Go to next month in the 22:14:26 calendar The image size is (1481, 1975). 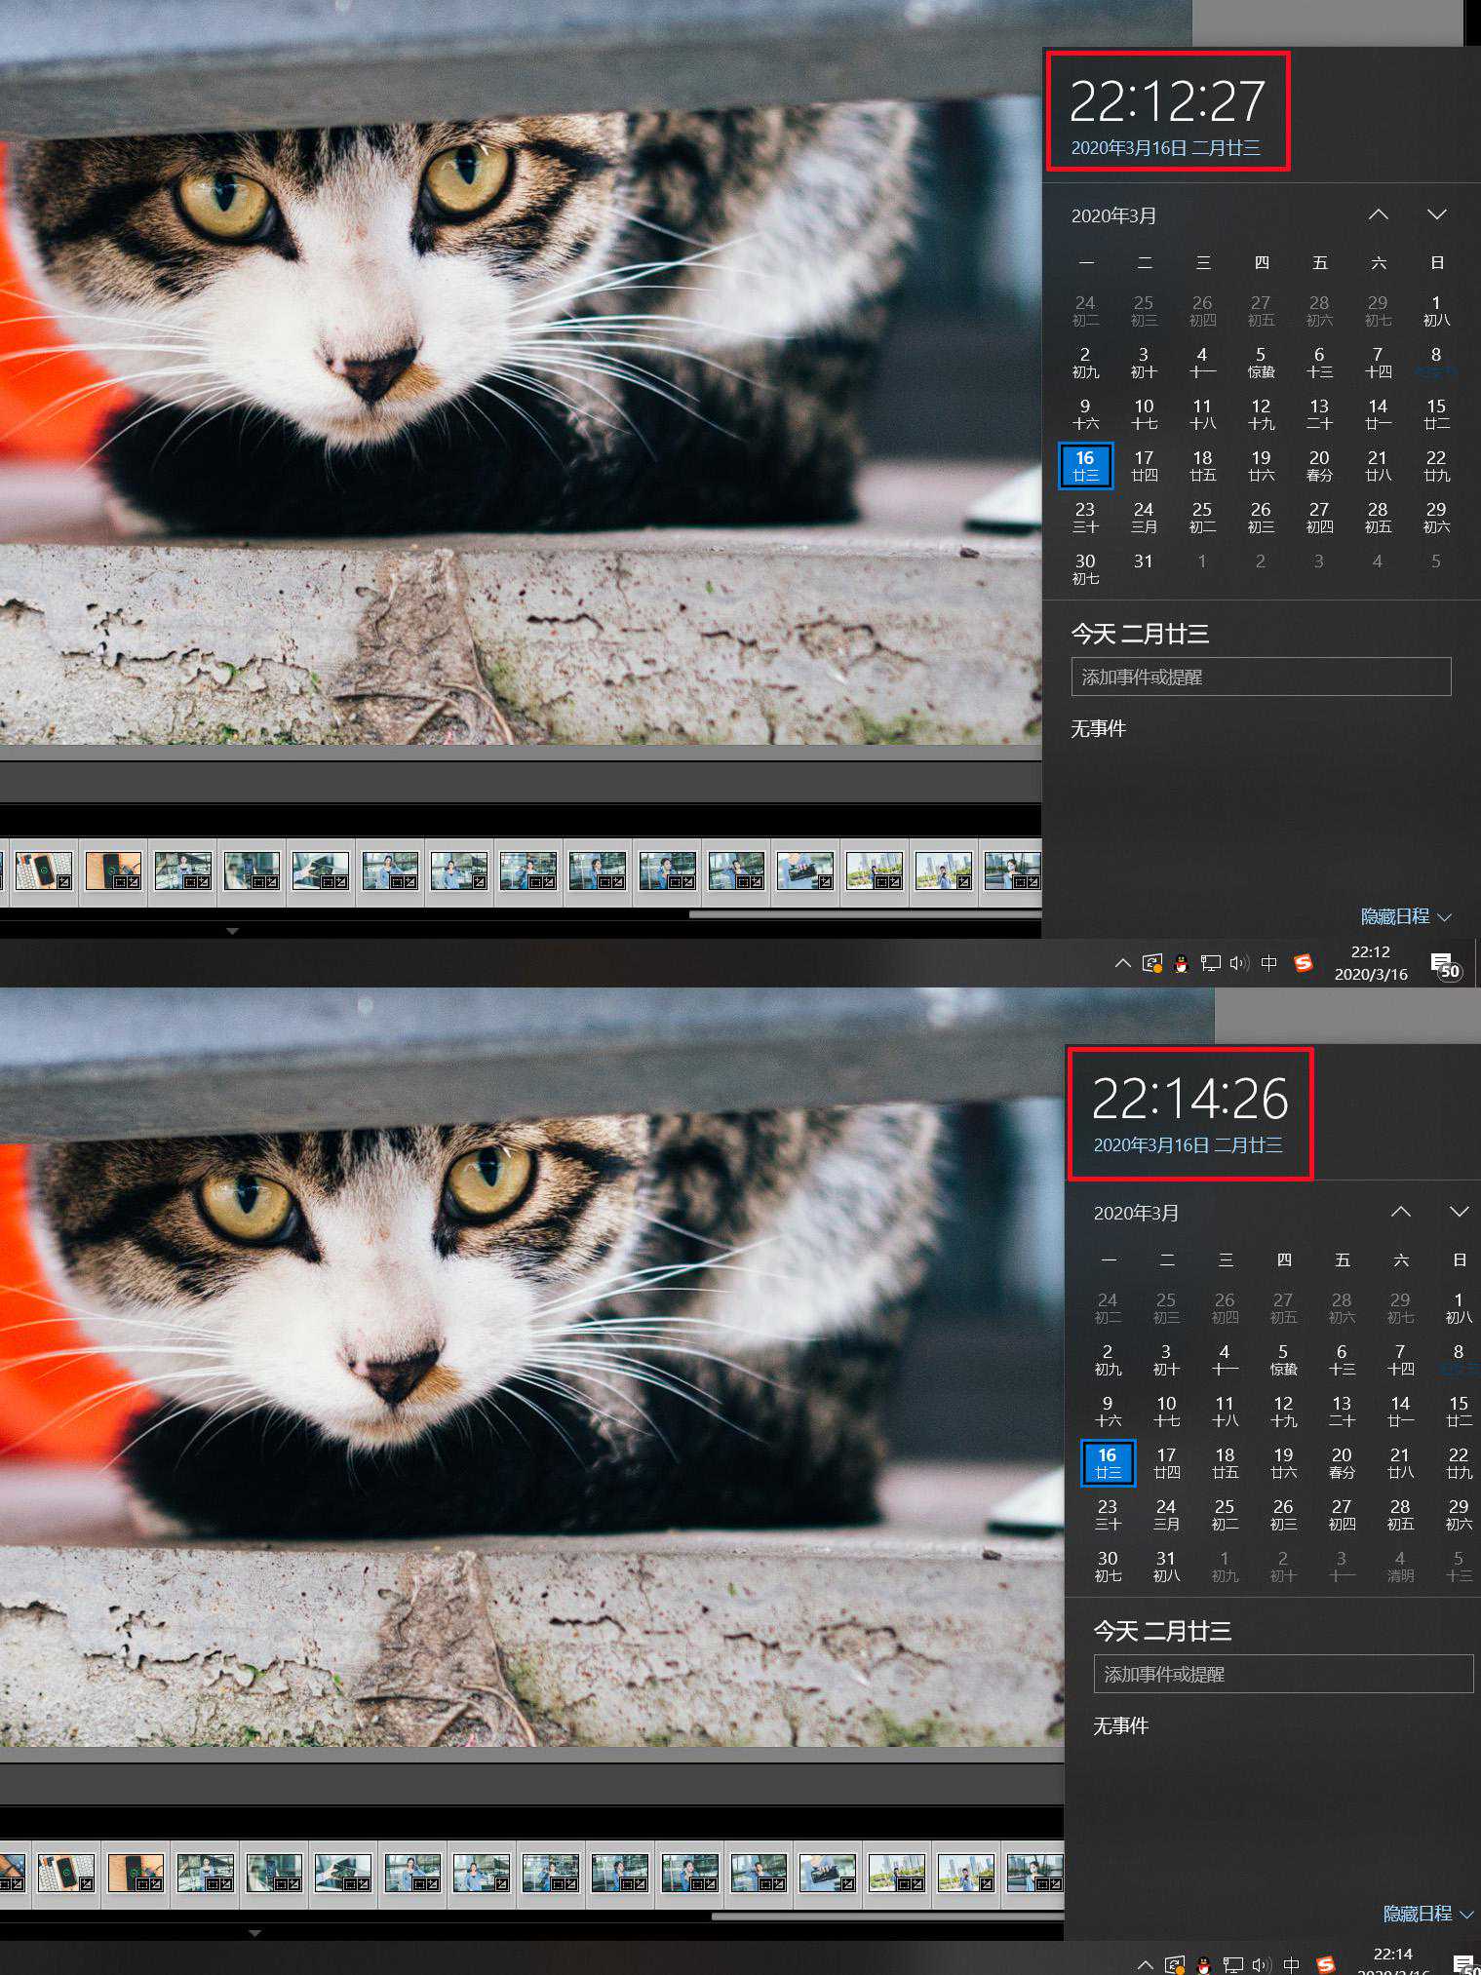point(1459,1212)
